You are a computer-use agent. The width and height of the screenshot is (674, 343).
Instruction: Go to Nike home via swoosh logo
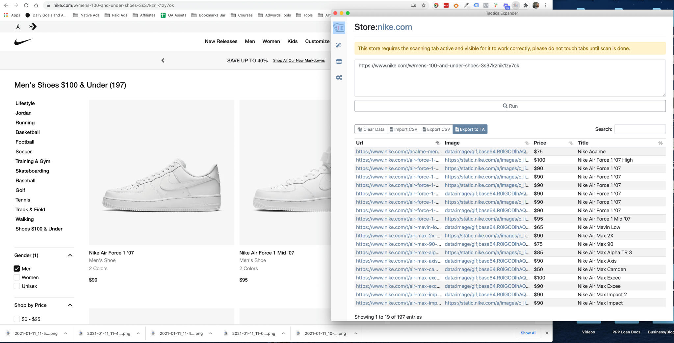tap(23, 41)
